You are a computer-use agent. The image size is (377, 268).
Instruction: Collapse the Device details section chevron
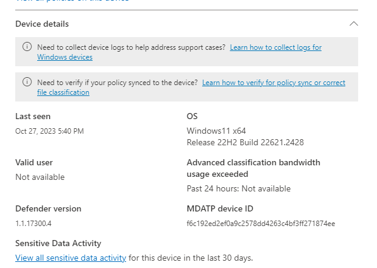tap(353, 24)
